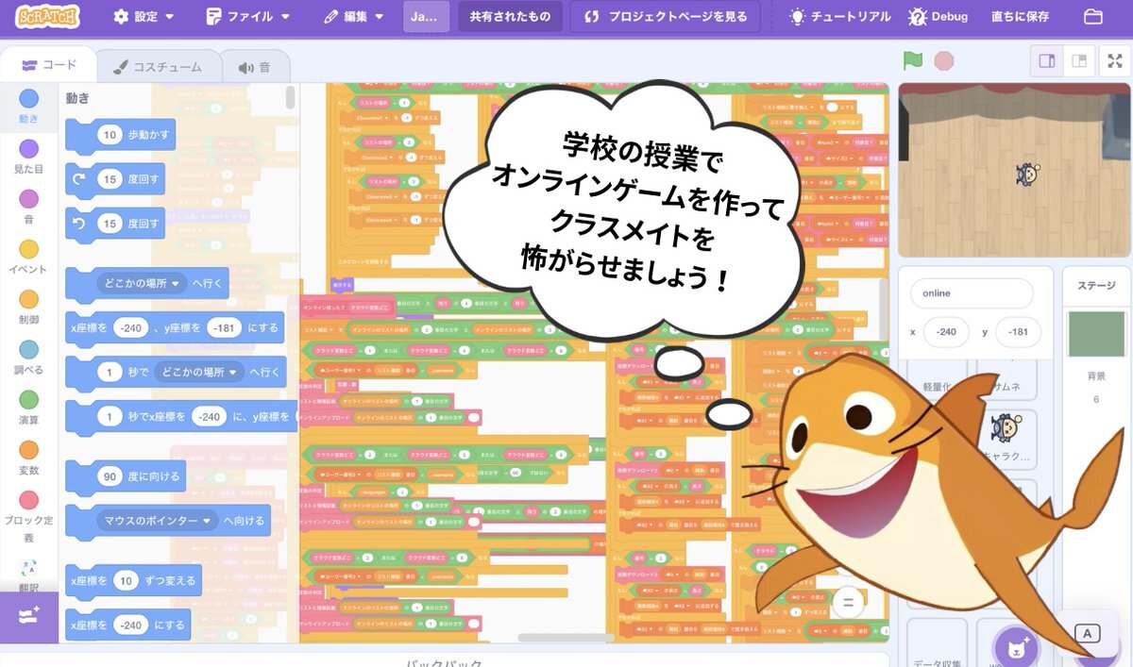
Task: Open the Debug menu item
Action: pos(938,16)
